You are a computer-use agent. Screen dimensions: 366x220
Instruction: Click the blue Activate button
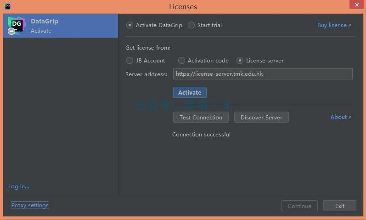[x=190, y=92]
